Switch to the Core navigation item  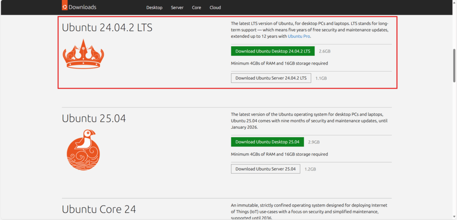(196, 8)
